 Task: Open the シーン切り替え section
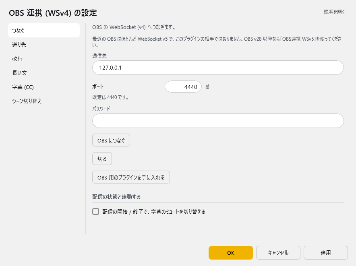tap(44, 101)
